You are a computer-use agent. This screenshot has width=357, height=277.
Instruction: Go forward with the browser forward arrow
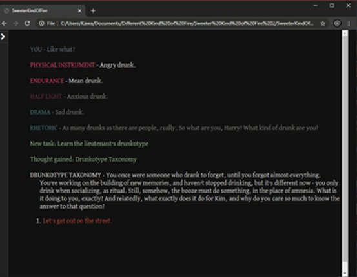(15, 23)
